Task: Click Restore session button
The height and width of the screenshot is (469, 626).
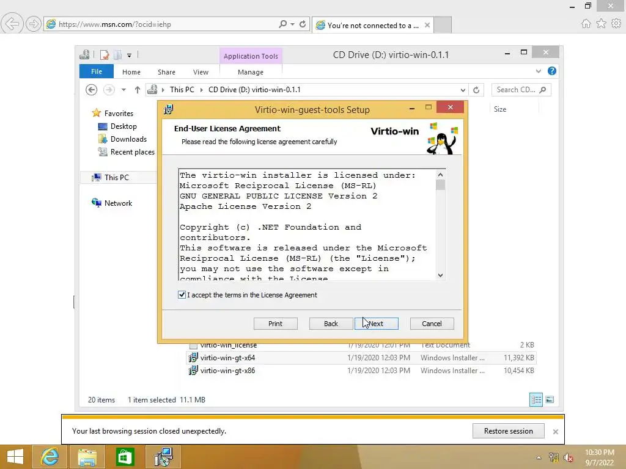Action: [508, 431]
